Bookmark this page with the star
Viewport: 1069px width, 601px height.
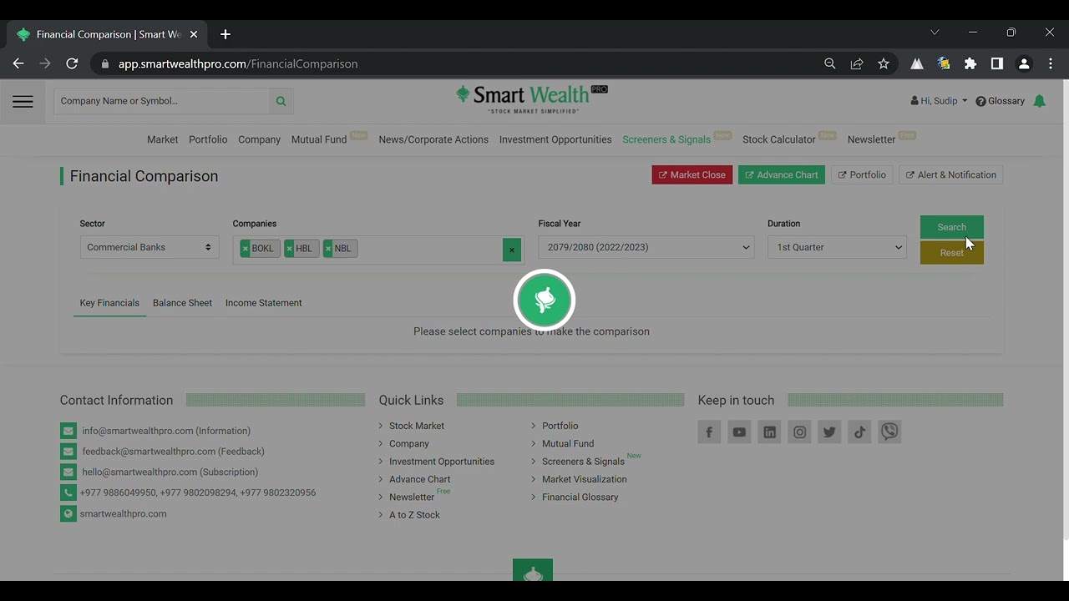coord(884,63)
